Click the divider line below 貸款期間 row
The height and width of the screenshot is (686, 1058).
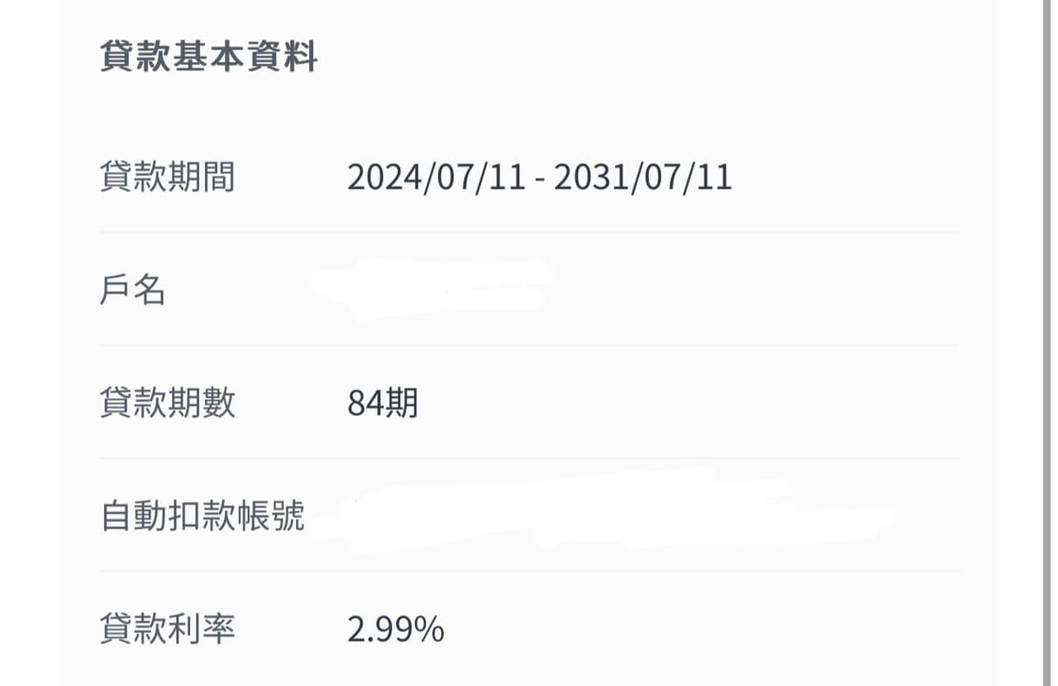pyautogui.click(x=529, y=233)
